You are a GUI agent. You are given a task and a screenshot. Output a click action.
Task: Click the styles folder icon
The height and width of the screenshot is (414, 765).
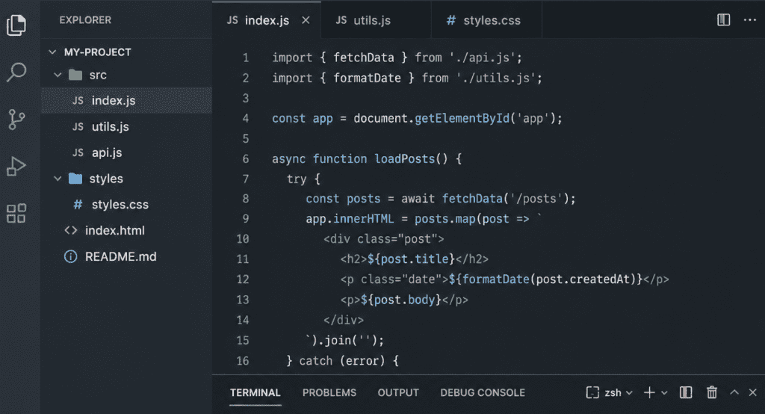point(75,179)
